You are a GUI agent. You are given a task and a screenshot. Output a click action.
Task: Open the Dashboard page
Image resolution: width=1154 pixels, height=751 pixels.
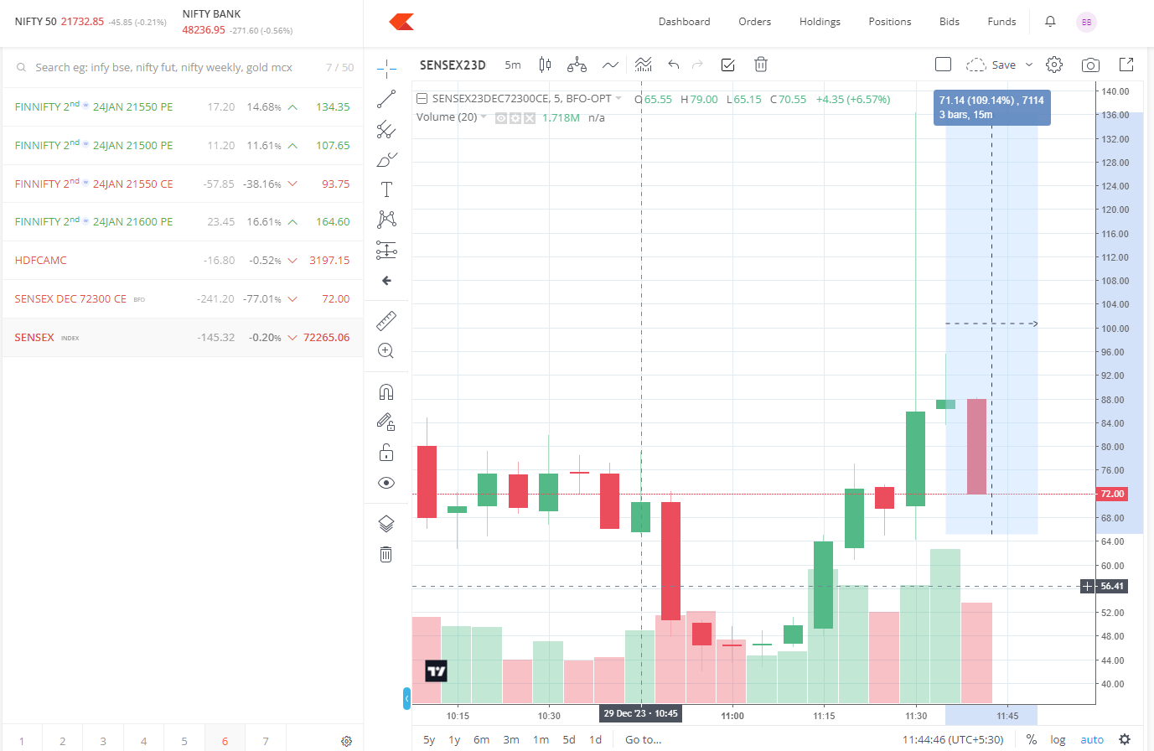(684, 22)
